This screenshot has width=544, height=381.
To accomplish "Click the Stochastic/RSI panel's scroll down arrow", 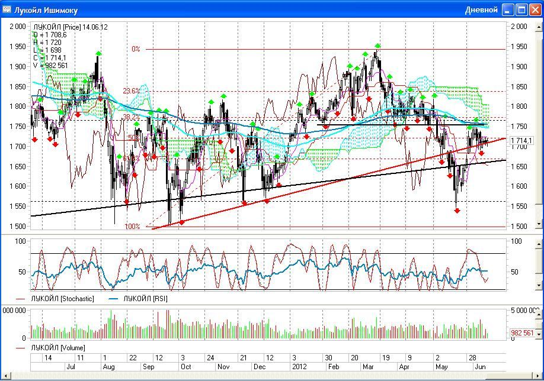I will (539, 285).
